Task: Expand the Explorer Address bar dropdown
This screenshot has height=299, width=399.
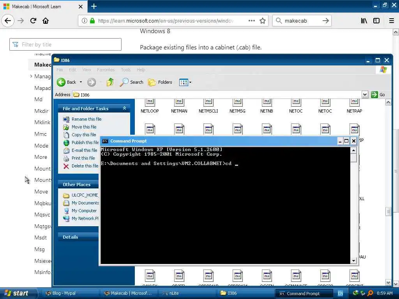Action: pyautogui.click(x=365, y=95)
